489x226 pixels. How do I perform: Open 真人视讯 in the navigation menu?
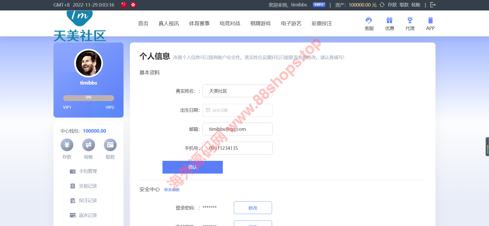click(x=169, y=23)
